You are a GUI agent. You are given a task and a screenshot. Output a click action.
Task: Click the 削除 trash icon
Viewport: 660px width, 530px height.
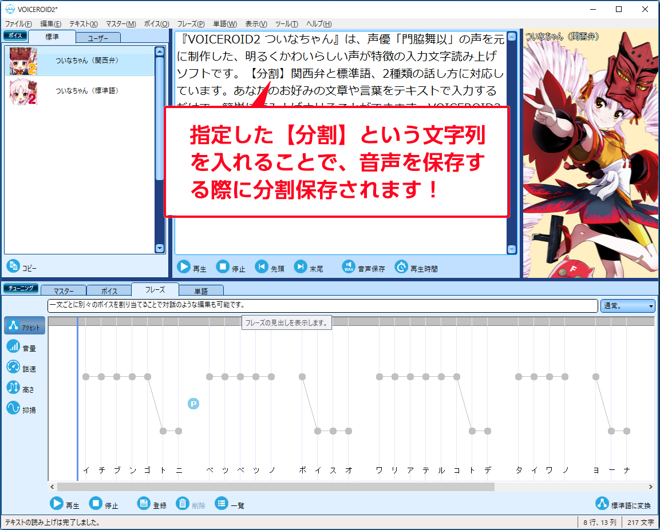click(183, 504)
